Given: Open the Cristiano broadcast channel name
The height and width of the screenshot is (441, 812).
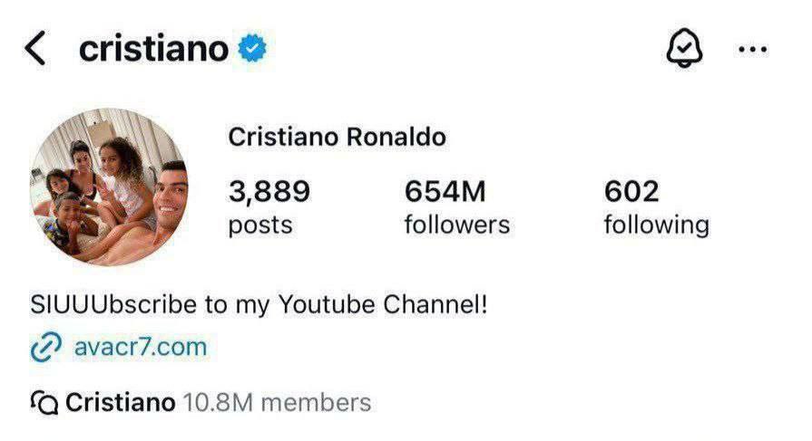Looking at the screenshot, I should click(121, 402).
